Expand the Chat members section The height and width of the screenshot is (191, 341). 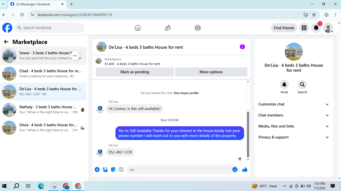[x=294, y=115]
